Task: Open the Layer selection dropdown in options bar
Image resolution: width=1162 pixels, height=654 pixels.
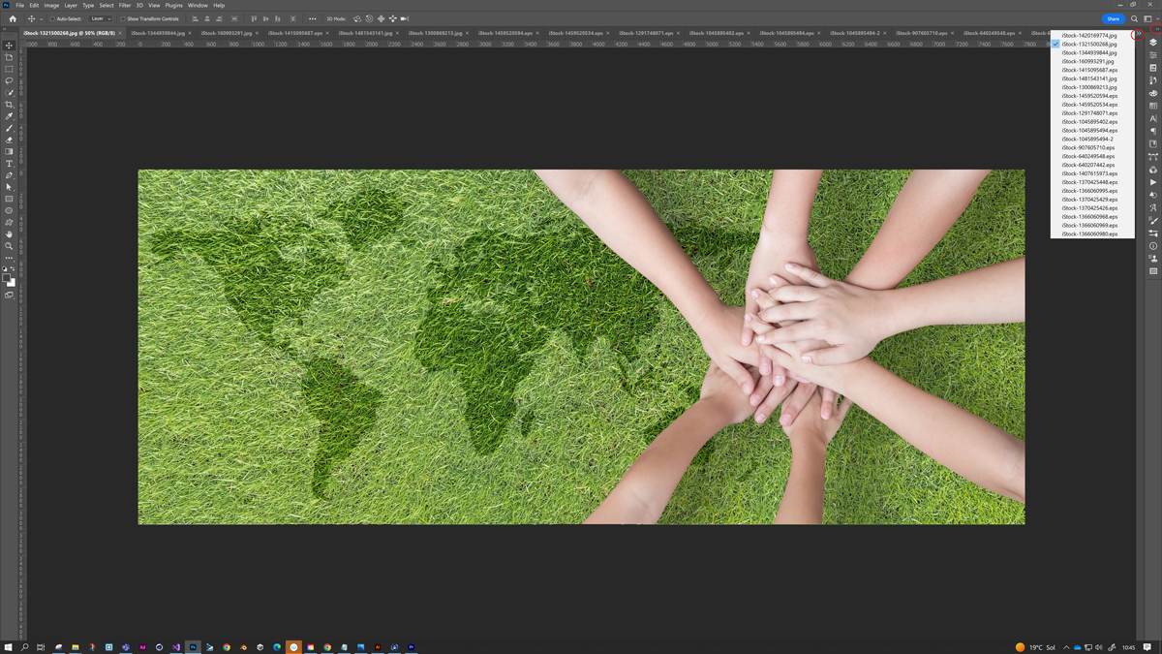Action: click(99, 18)
